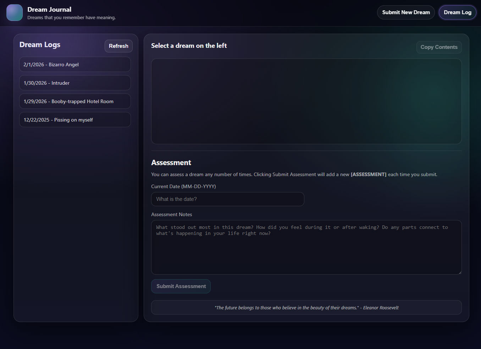Click the Assessment section heading
Viewport: 481px width, 349px height.
click(x=171, y=163)
